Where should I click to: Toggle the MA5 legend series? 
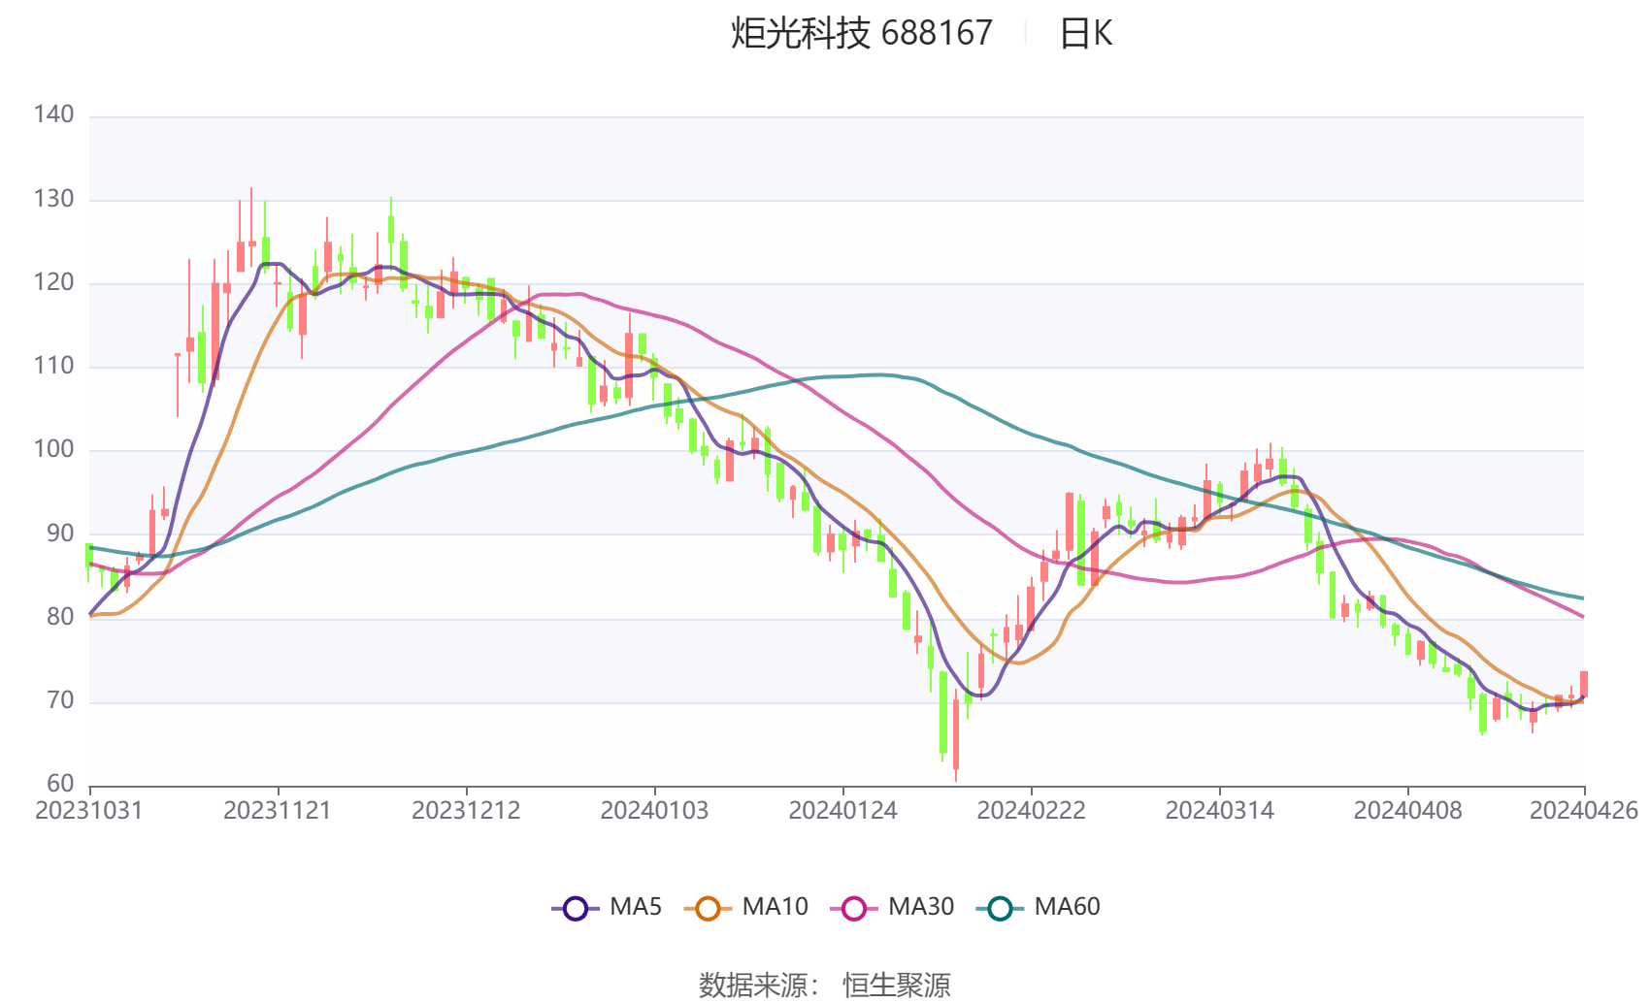(607, 908)
